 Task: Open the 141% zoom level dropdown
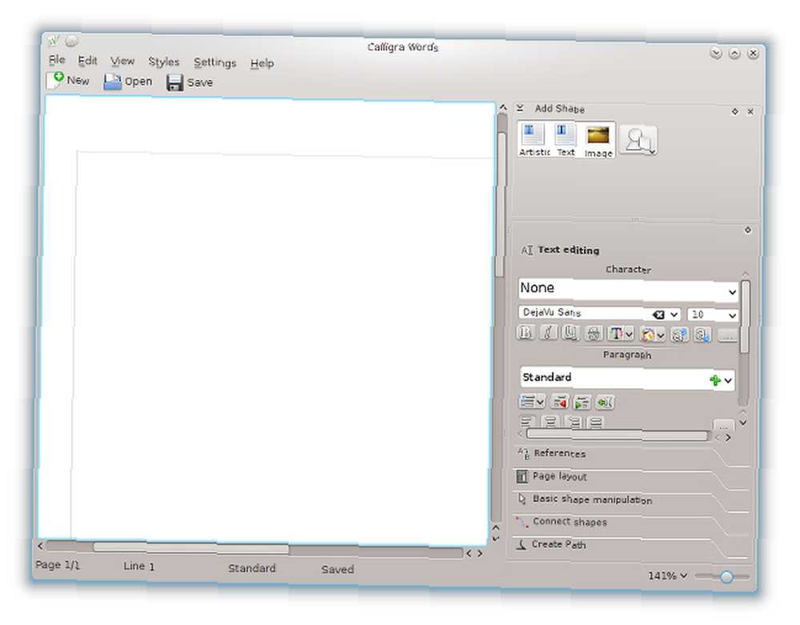667,575
